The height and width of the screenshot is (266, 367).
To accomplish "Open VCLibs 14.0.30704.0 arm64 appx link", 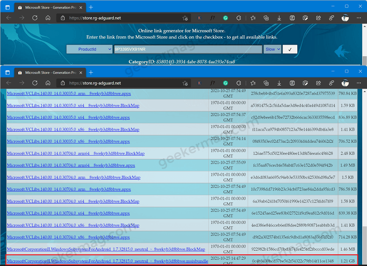I will tap(71, 165).
